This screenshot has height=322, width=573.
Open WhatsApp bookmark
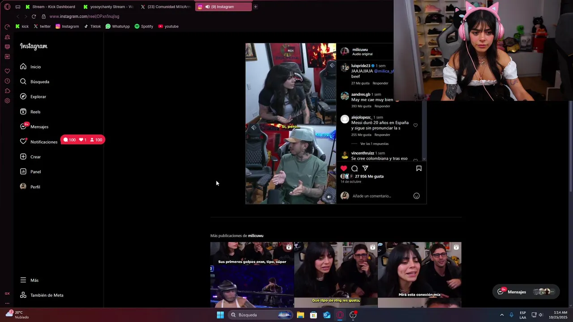pyautogui.click(x=118, y=26)
